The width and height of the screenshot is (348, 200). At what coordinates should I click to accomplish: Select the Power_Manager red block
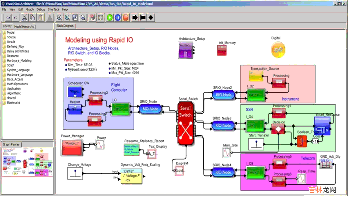(x=72, y=147)
